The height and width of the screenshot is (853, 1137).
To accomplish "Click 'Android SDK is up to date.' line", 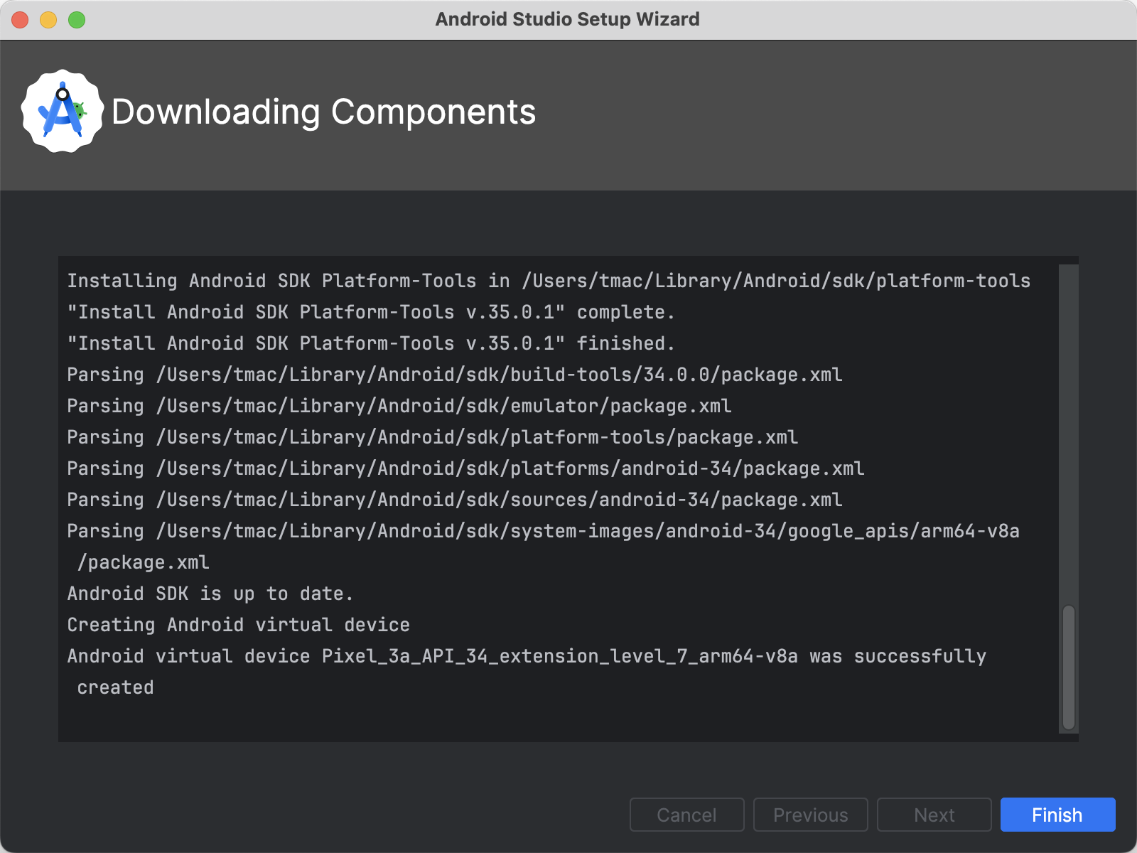I will tap(210, 594).
